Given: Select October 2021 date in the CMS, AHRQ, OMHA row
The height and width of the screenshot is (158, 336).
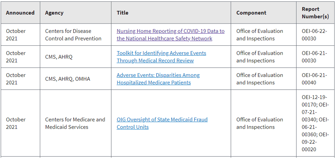Looking at the screenshot, I should click(16, 79).
